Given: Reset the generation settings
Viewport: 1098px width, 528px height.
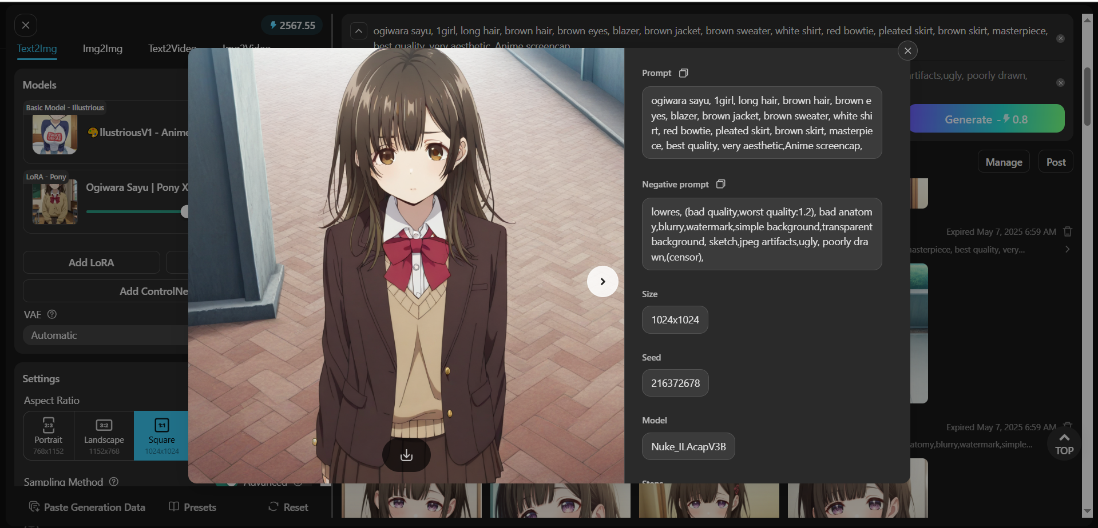Looking at the screenshot, I should 288,507.
